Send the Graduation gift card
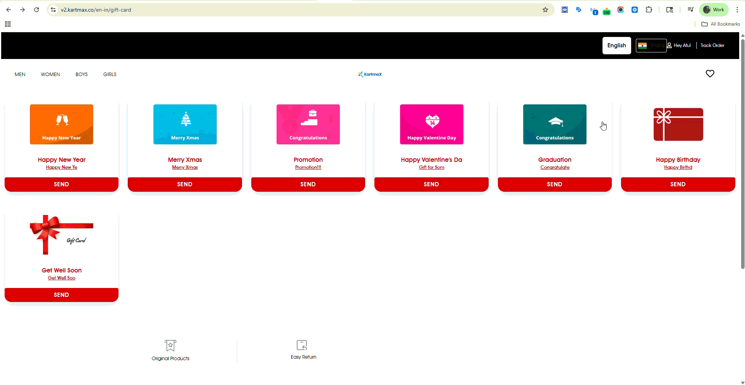The image size is (745, 385). pyautogui.click(x=554, y=184)
